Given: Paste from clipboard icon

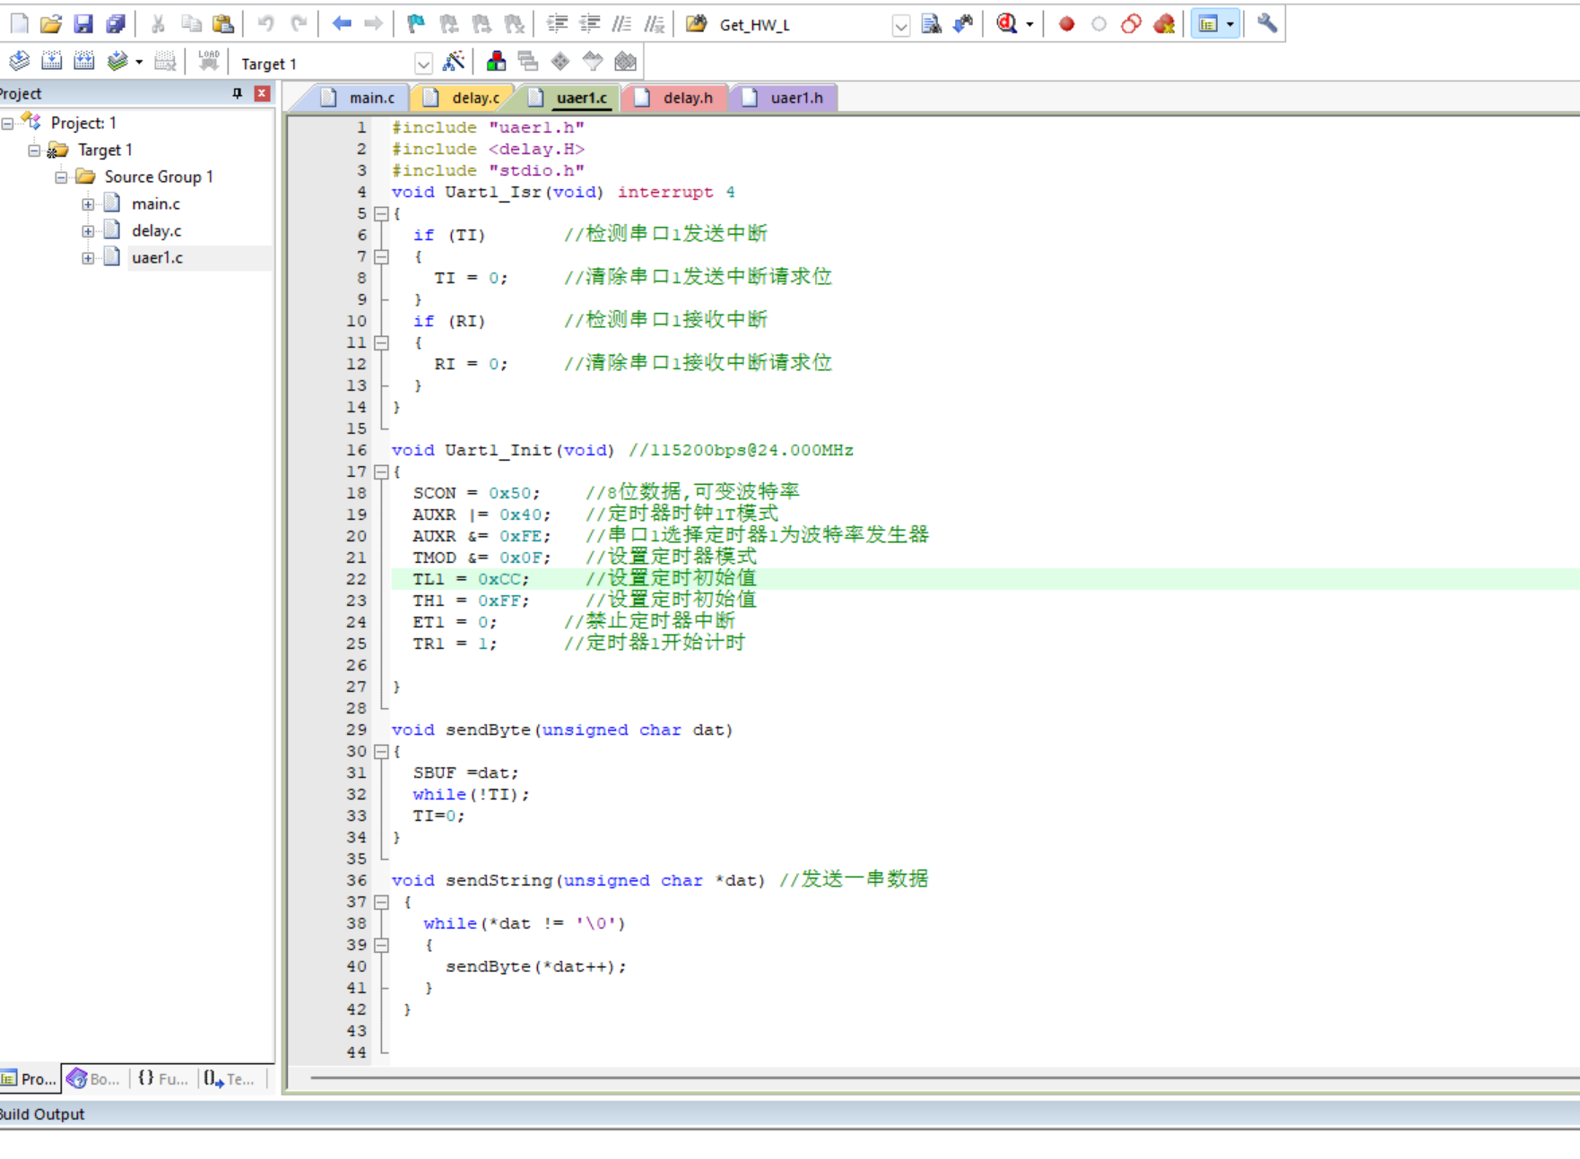Looking at the screenshot, I should [x=223, y=24].
